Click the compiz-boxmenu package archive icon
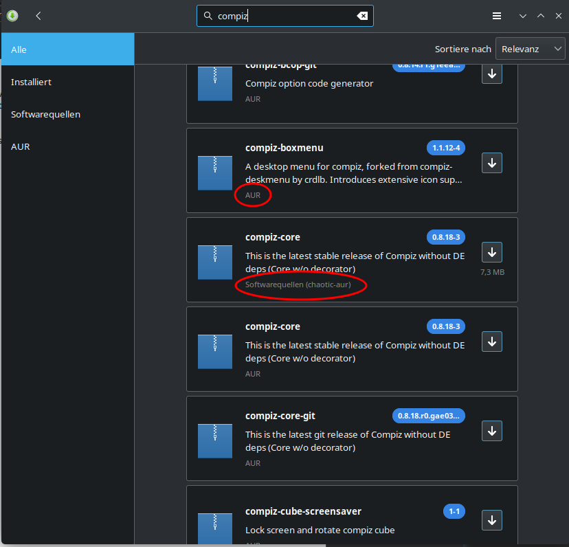The width and height of the screenshot is (569, 547). click(x=215, y=172)
